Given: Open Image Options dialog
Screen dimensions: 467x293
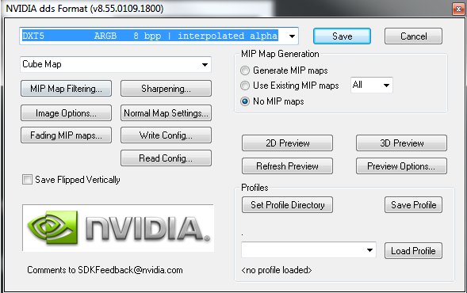Looking at the screenshot, I should (x=66, y=113).
